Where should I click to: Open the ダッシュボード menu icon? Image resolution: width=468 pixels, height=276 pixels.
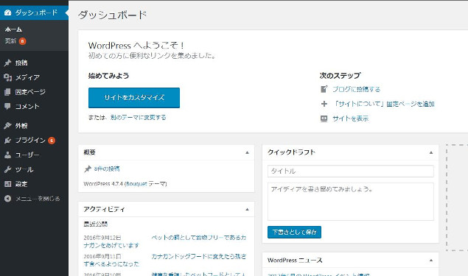click(8, 13)
